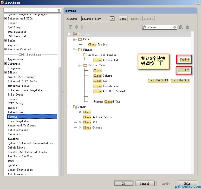Click the Editor Tabs folder icon
Screen dimensions: 201x189
[x=85, y=65]
